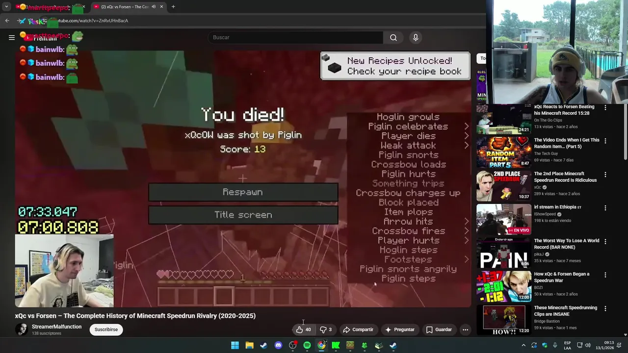
Task: Open options menu for 'How xQc & Forsen Began'
Action: pos(605,275)
